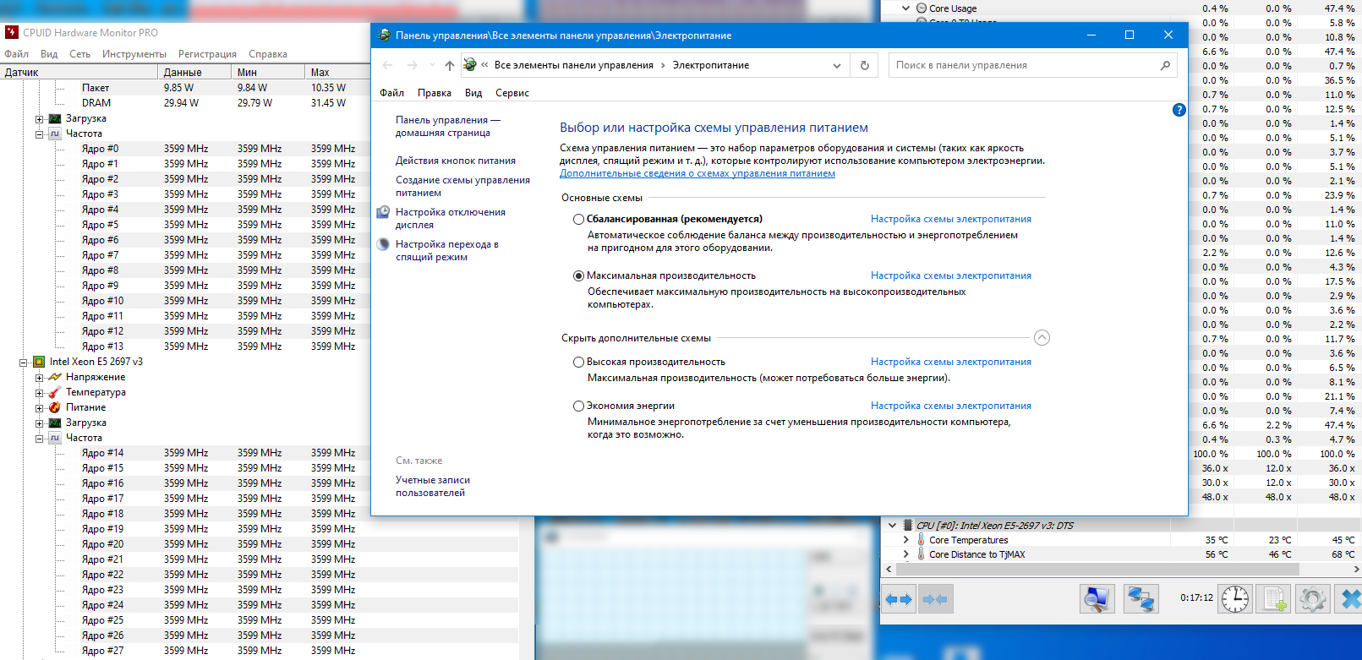This screenshot has height=660, width=1362.
Task: Open the Правка menu in Control Panel
Action: 435,93
